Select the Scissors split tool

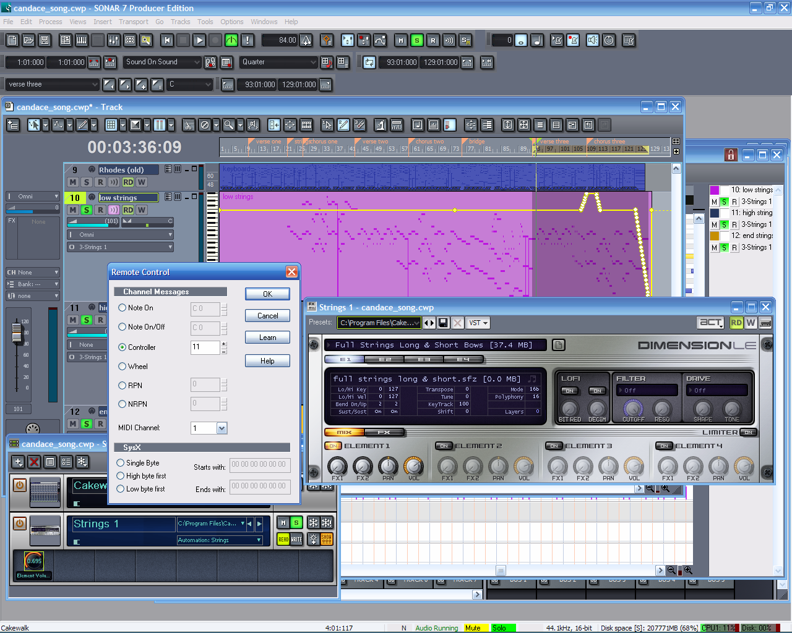[189, 125]
